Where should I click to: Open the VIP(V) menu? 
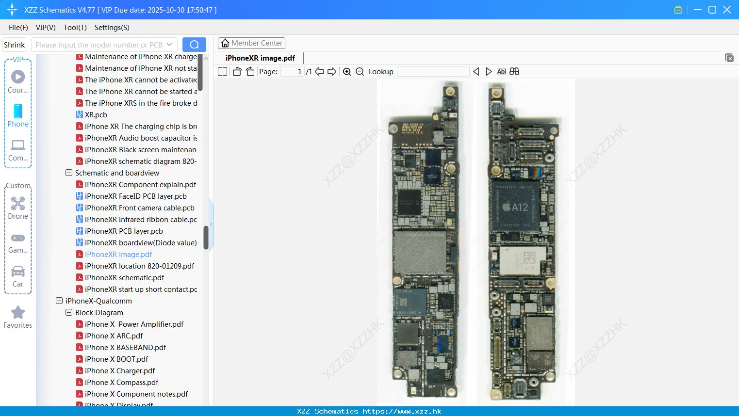(x=46, y=28)
